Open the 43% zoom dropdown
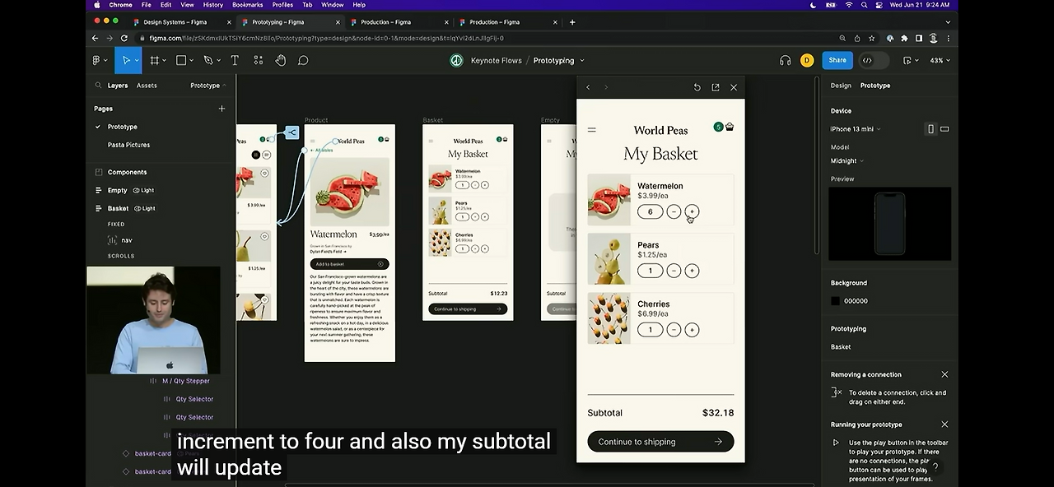The width and height of the screenshot is (1054, 487). [x=940, y=60]
